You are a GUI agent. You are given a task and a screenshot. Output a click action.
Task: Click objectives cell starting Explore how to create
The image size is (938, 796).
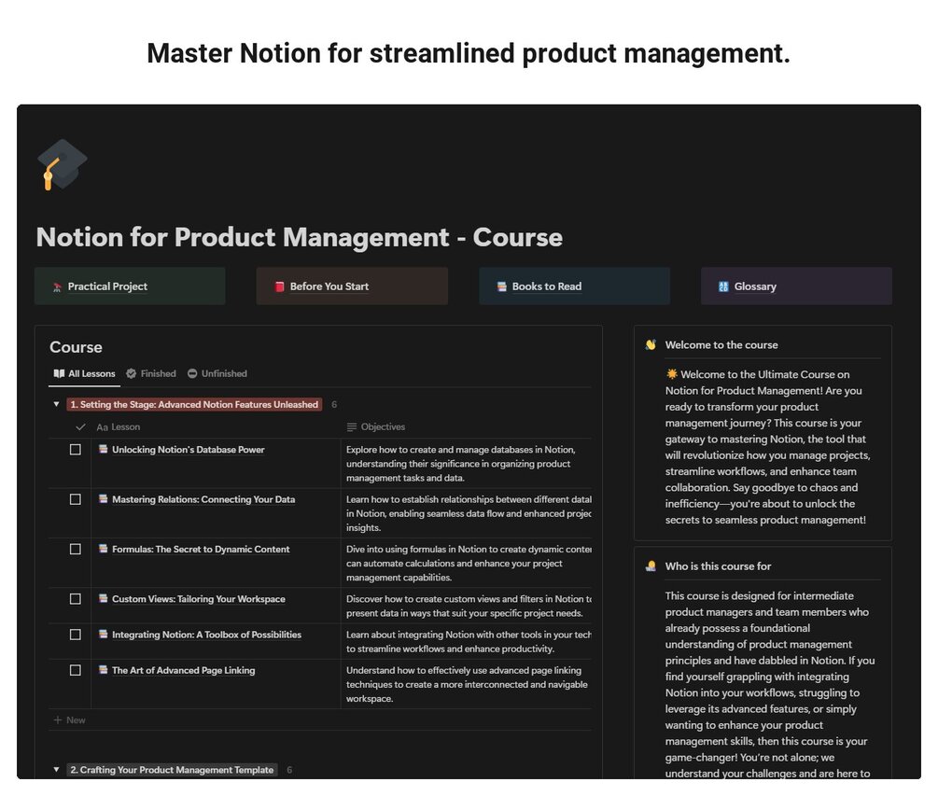pos(467,464)
